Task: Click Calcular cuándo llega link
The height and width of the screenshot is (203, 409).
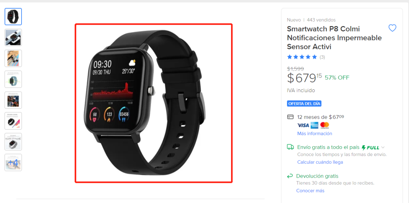Action: (320, 162)
